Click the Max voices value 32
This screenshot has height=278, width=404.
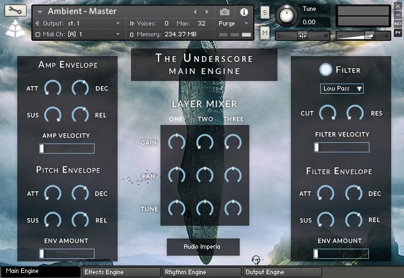pos(201,24)
